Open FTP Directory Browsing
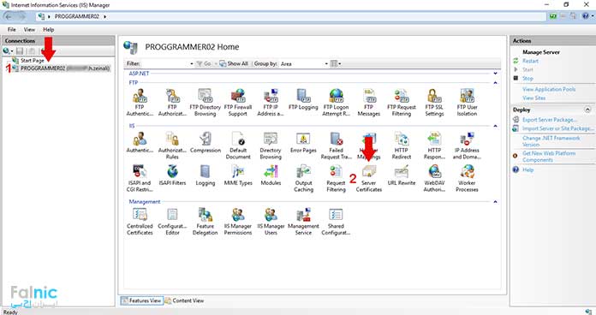596x315 pixels. [205, 102]
